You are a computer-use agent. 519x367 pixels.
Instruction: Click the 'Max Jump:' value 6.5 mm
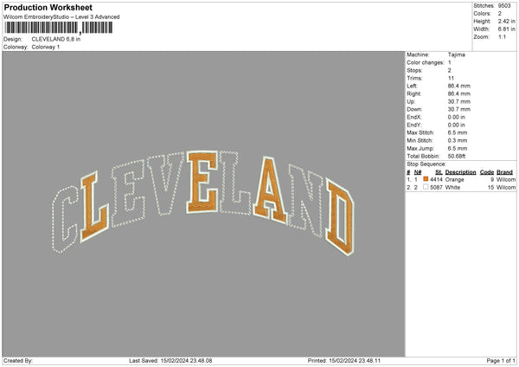tap(458, 148)
